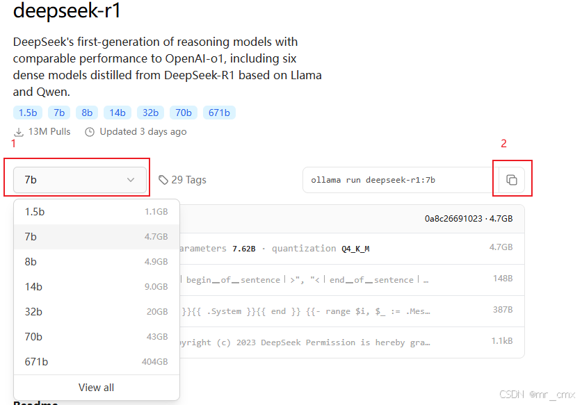This screenshot has width=582, height=405.
Task: Select 14b option in dropdown list
Action: pyautogui.click(x=97, y=287)
